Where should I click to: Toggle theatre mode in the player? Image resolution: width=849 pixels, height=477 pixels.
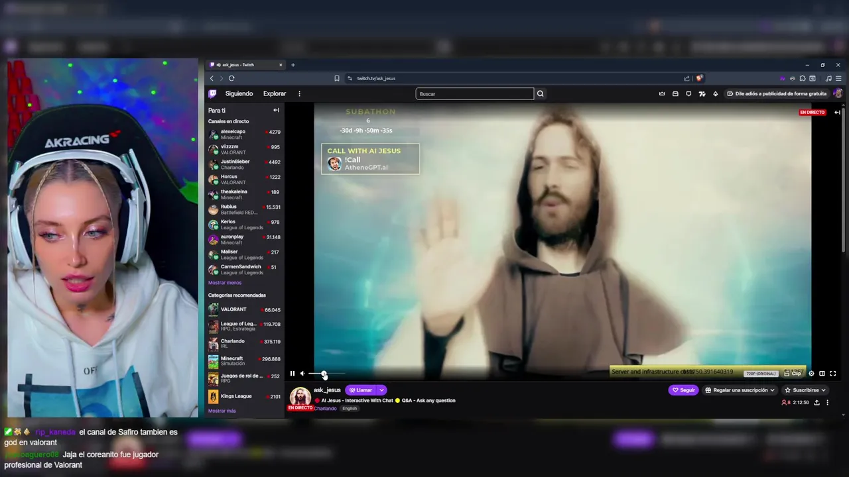tap(822, 374)
